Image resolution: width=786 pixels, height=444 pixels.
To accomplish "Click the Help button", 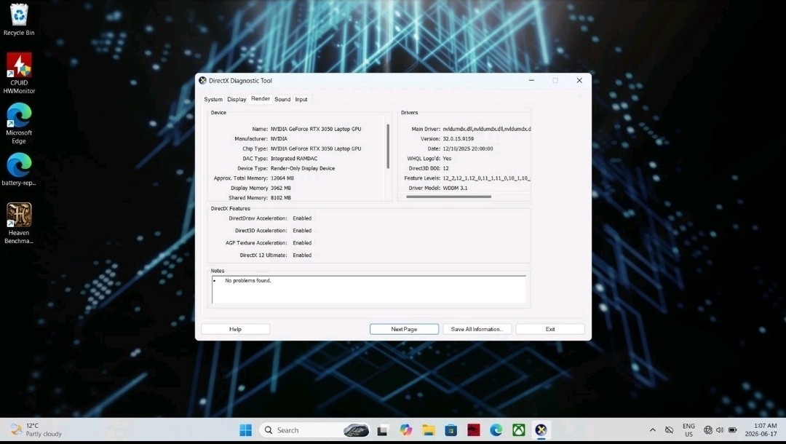I will pyautogui.click(x=235, y=329).
